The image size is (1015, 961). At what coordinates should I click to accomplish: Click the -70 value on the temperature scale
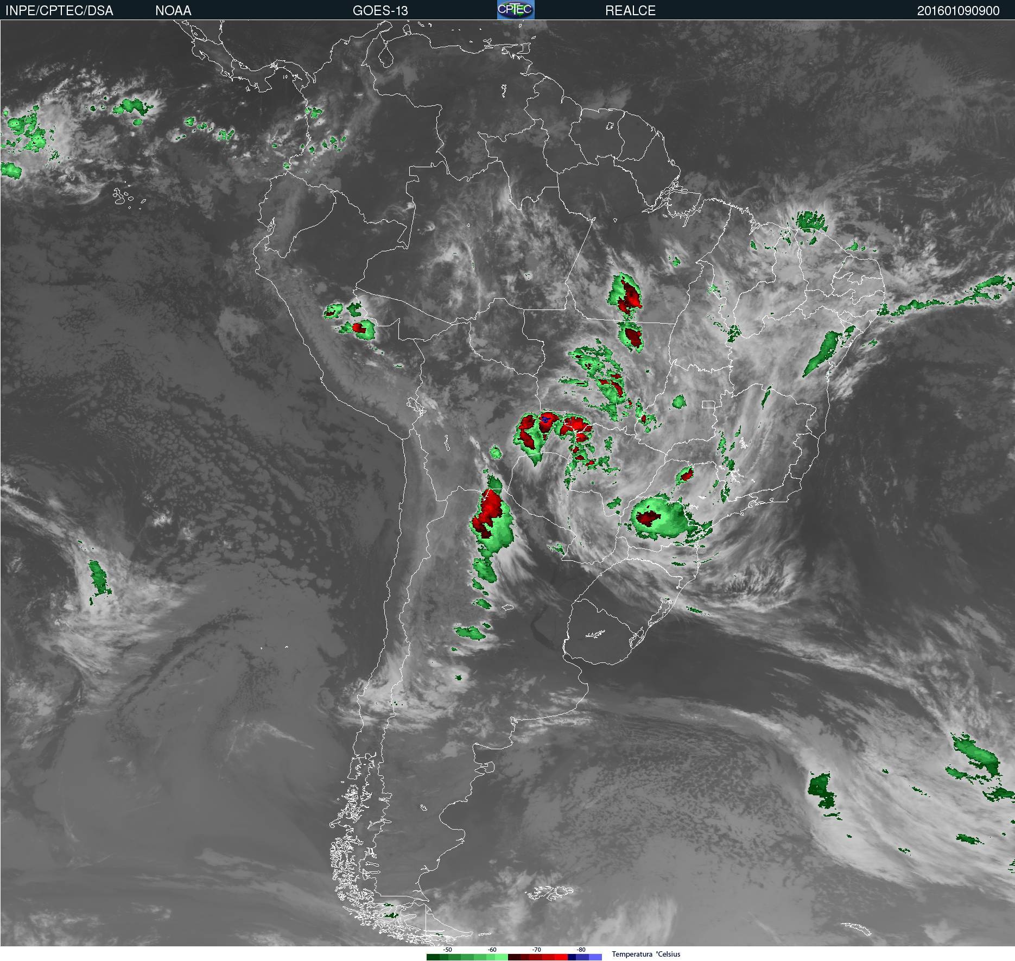[536, 950]
